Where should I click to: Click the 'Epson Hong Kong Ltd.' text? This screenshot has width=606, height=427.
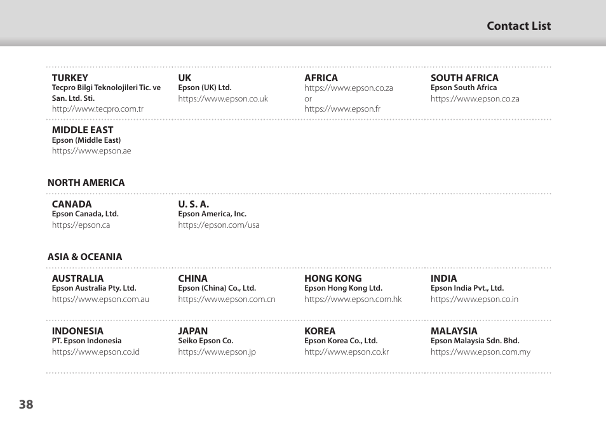[343, 288]
